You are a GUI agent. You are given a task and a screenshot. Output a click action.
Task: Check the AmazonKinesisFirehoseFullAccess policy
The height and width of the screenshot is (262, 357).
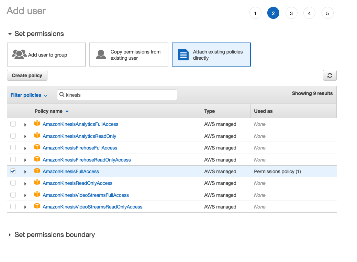[13, 147]
